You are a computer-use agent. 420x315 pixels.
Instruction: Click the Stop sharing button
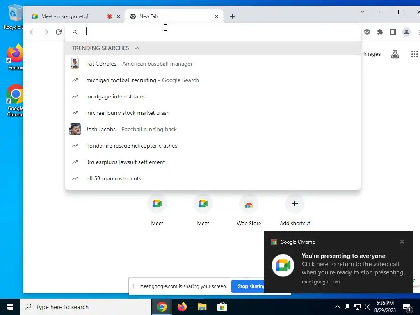tap(248, 286)
